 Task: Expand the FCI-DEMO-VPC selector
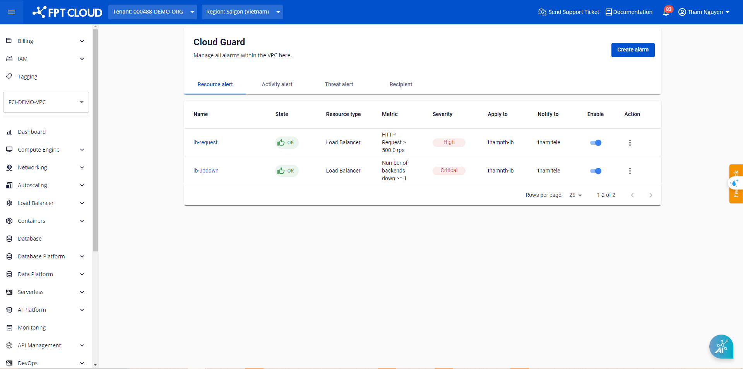(x=46, y=102)
